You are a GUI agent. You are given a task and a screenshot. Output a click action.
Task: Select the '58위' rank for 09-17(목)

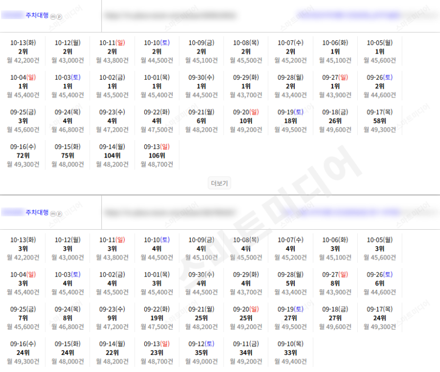380,121
